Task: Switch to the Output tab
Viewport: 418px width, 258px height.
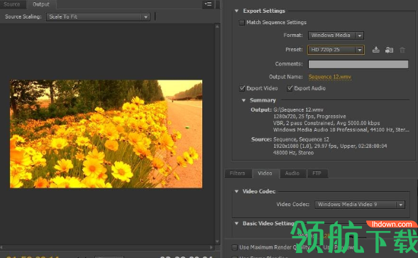Action: click(41, 4)
